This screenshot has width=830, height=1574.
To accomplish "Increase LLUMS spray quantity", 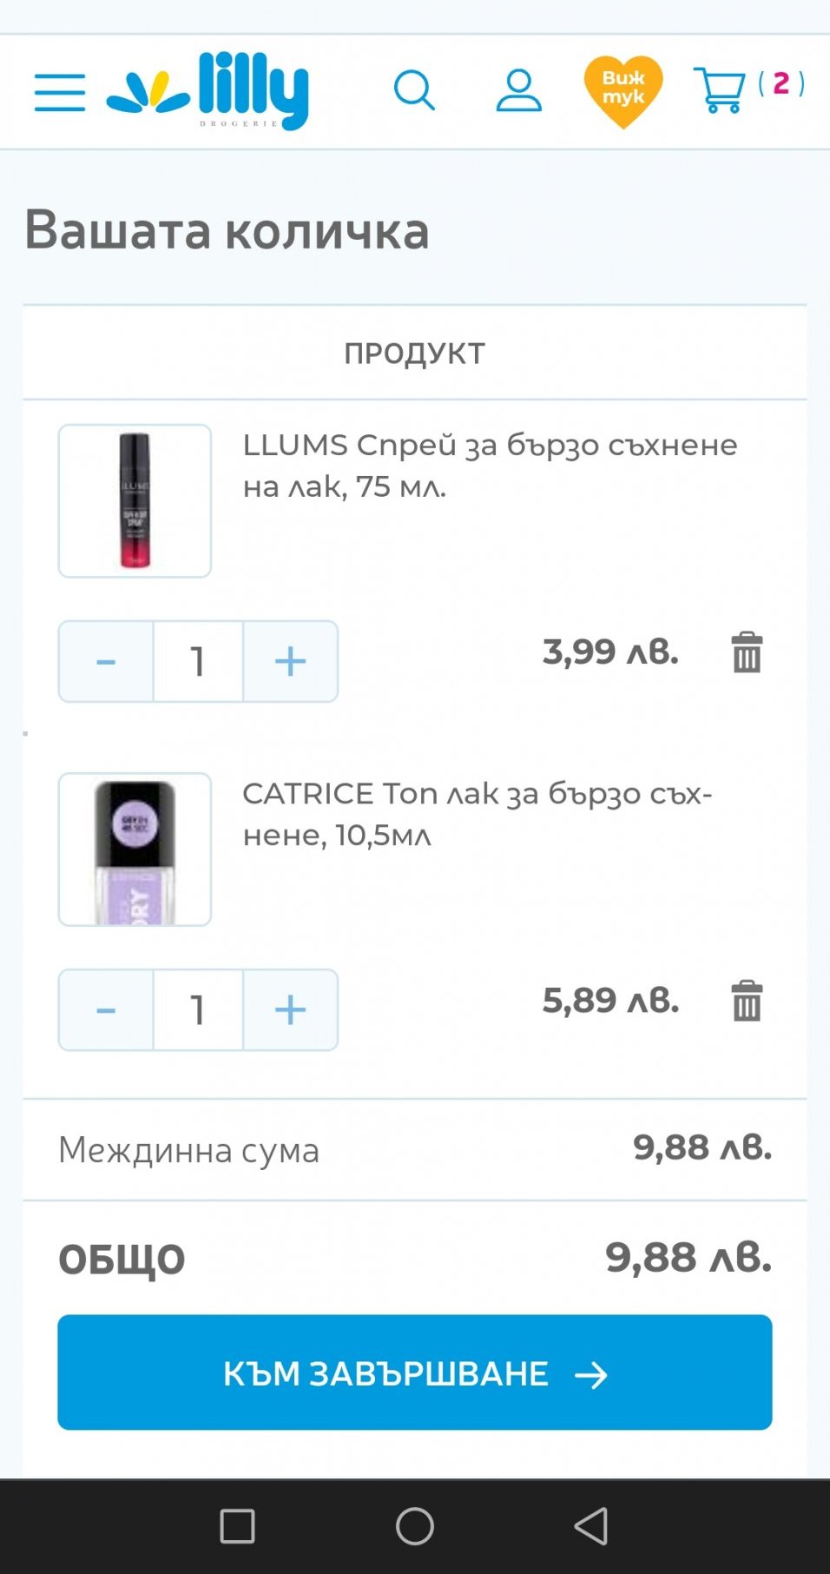I will 290,662.
